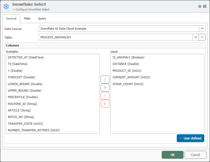The height and width of the screenshot is (162, 210).
Task: Select LOWER_BOUND (Double) column
Action: click(53, 84)
